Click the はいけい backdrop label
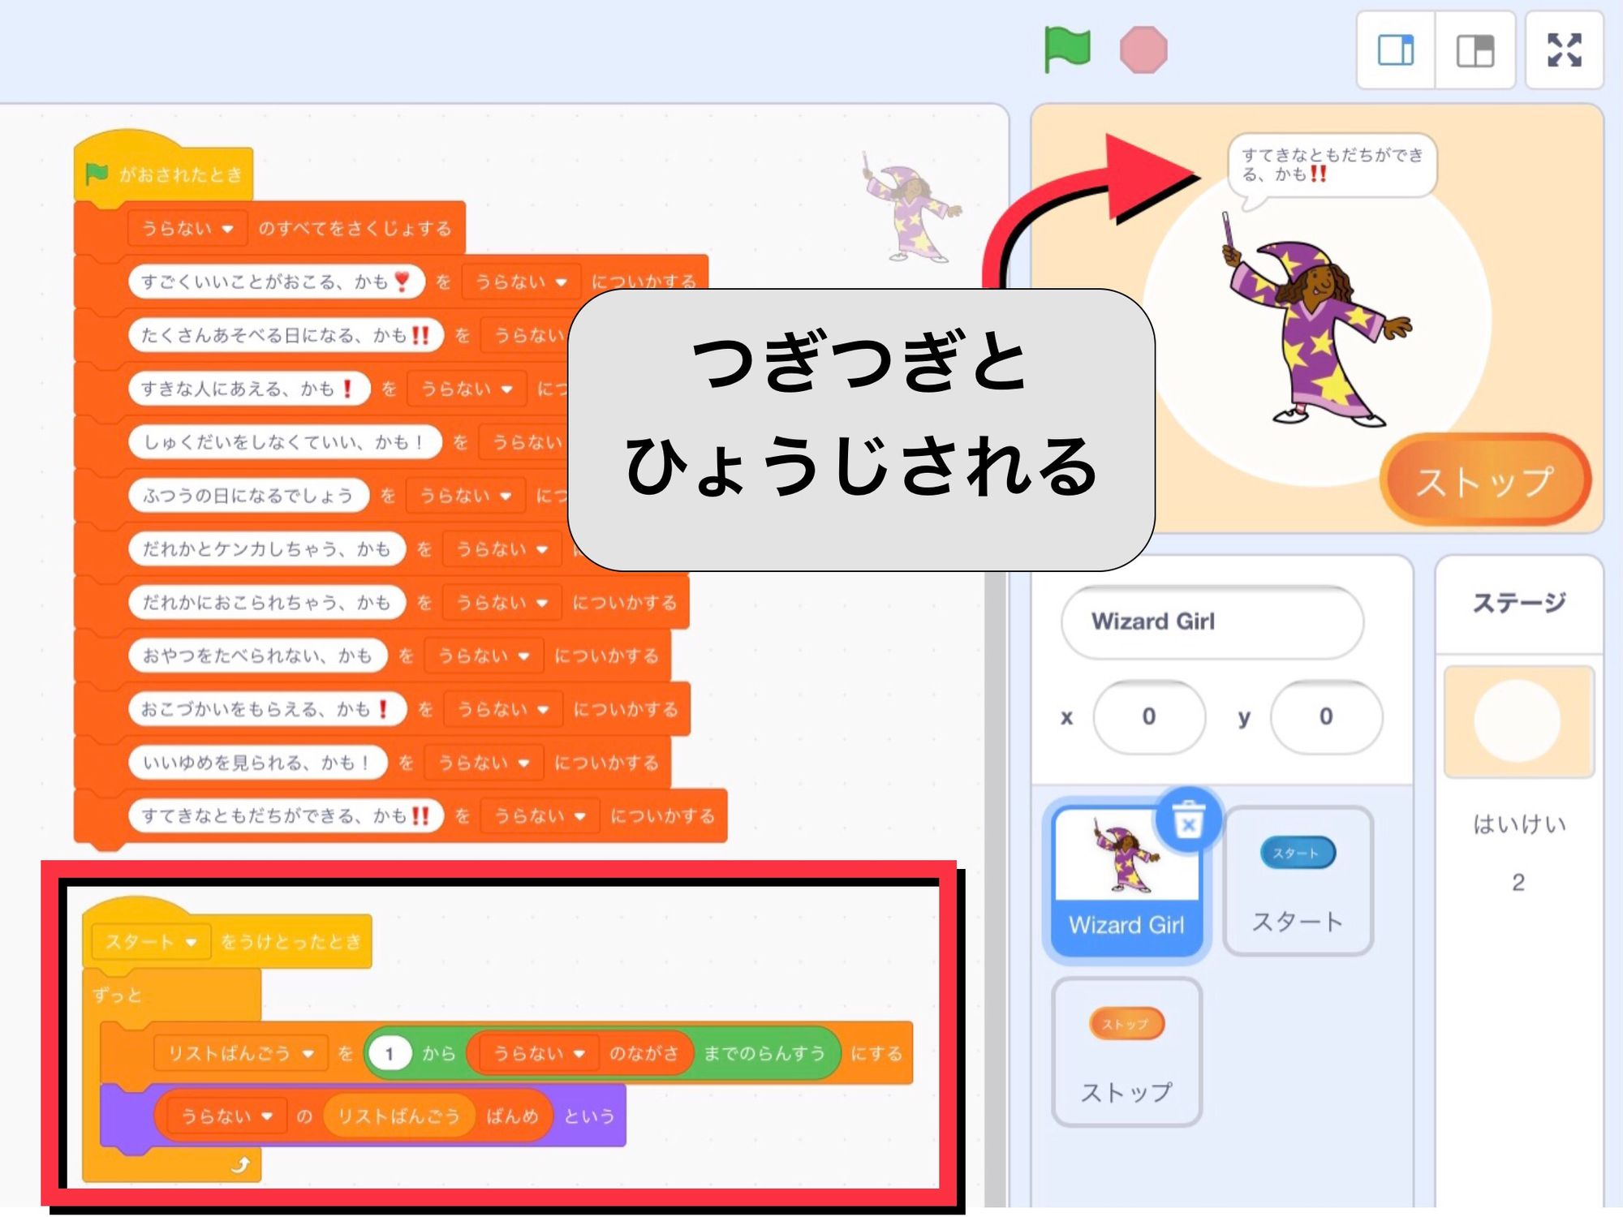The height and width of the screenshot is (1217, 1623). pos(1519,824)
